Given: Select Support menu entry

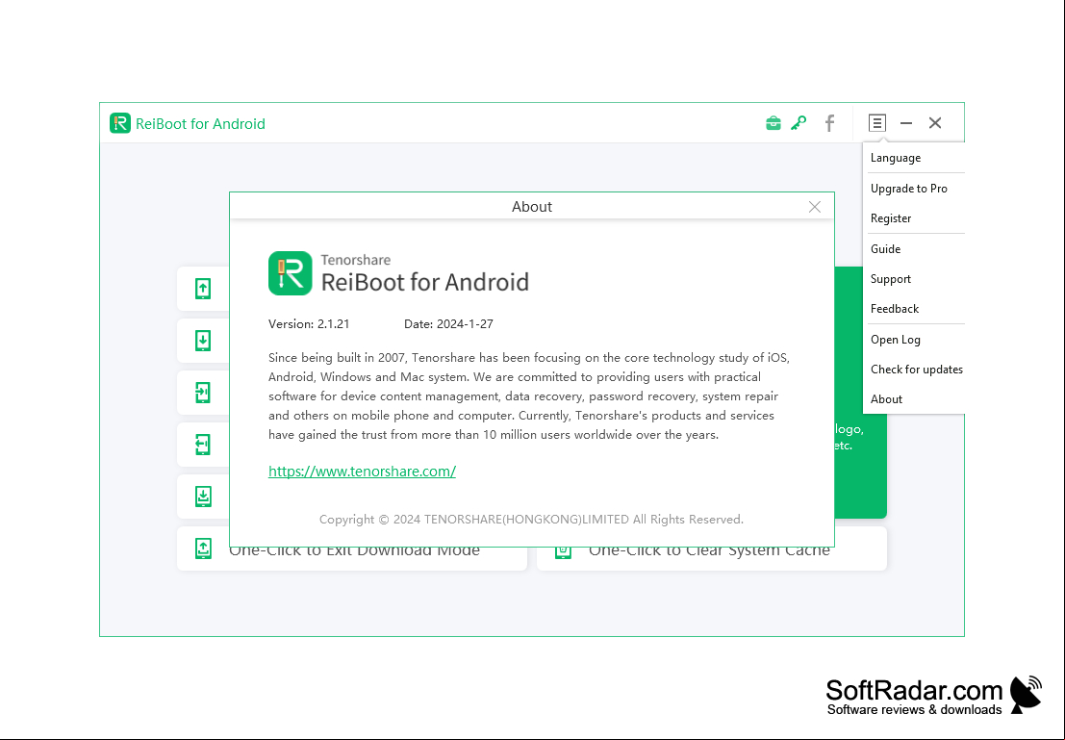Looking at the screenshot, I should [914, 279].
